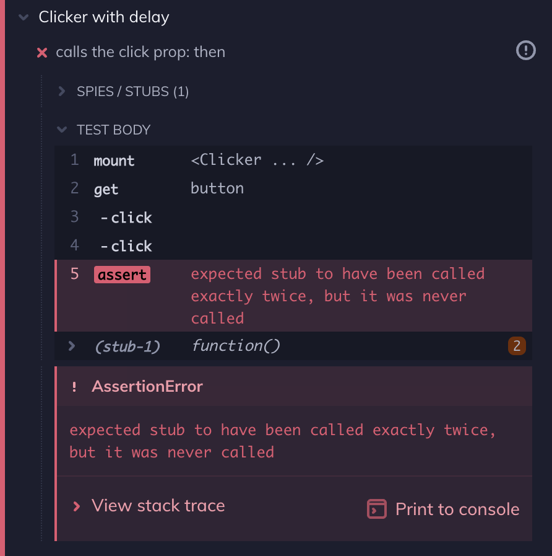The width and height of the screenshot is (552, 556).
Task: Click the exclamation icon beside AssertionError
Action: coord(74,386)
